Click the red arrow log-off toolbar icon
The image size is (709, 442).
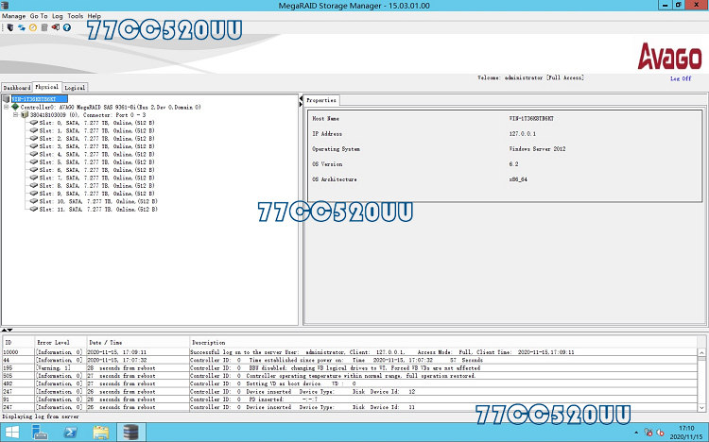(56, 27)
